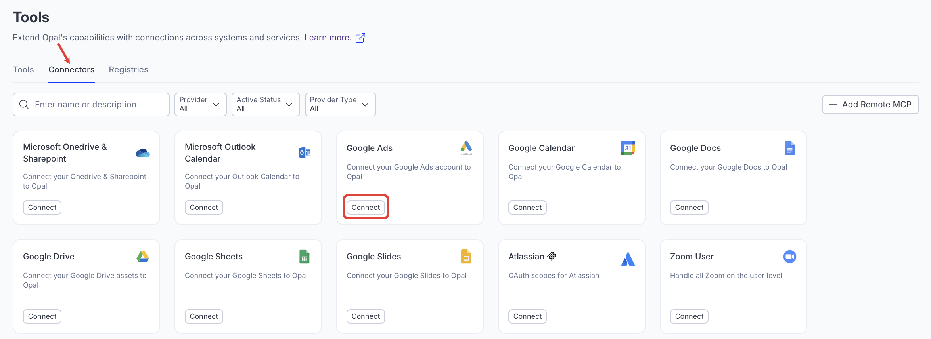Click the Google Ads logo icon

[466, 148]
